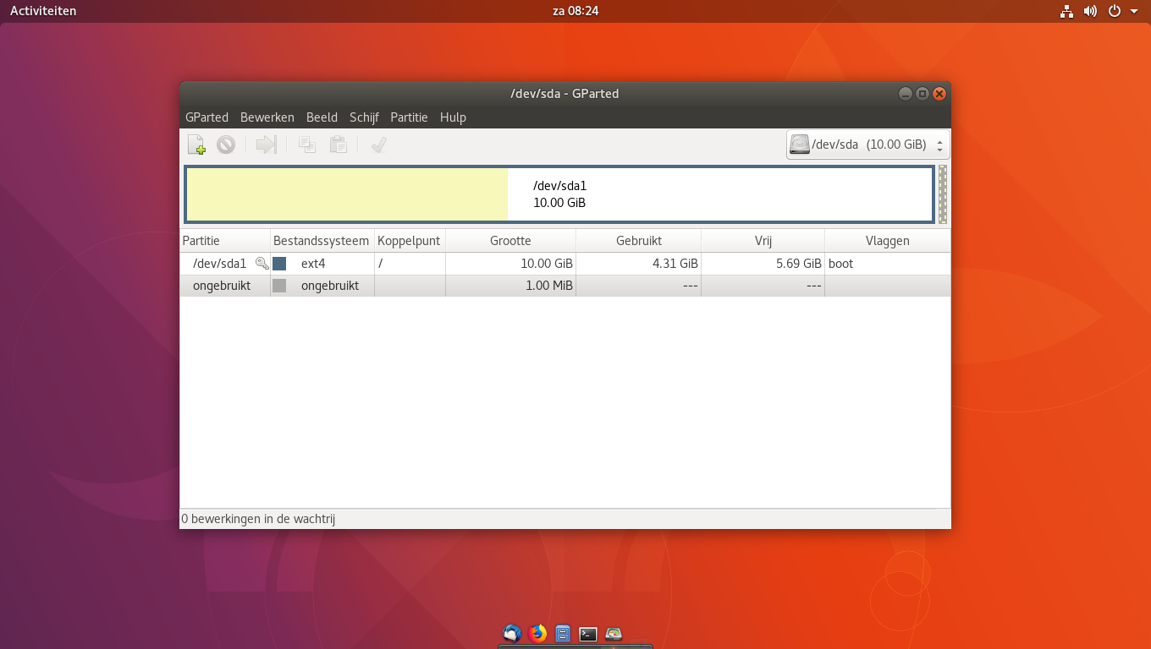Click the key icon next to /dev/sda1
1151x649 pixels.
pyautogui.click(x=262, y=264)
